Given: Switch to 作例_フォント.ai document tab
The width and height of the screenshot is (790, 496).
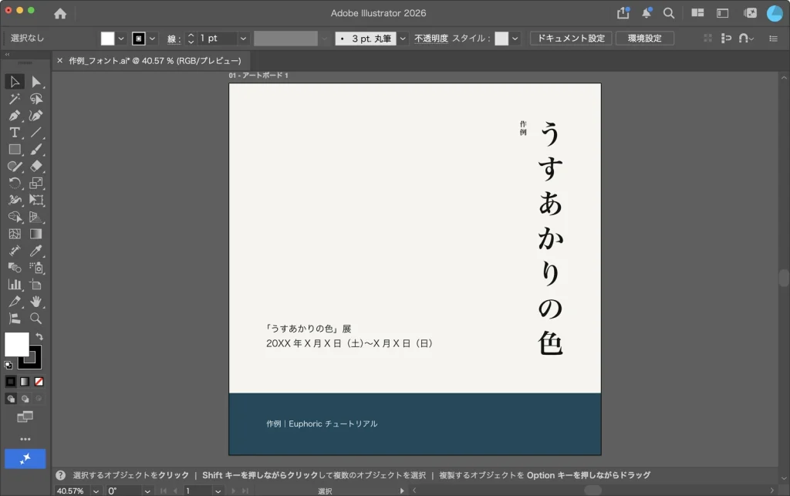Looking at the screenshot, I should pyautogui.click(x=155, y=61).
